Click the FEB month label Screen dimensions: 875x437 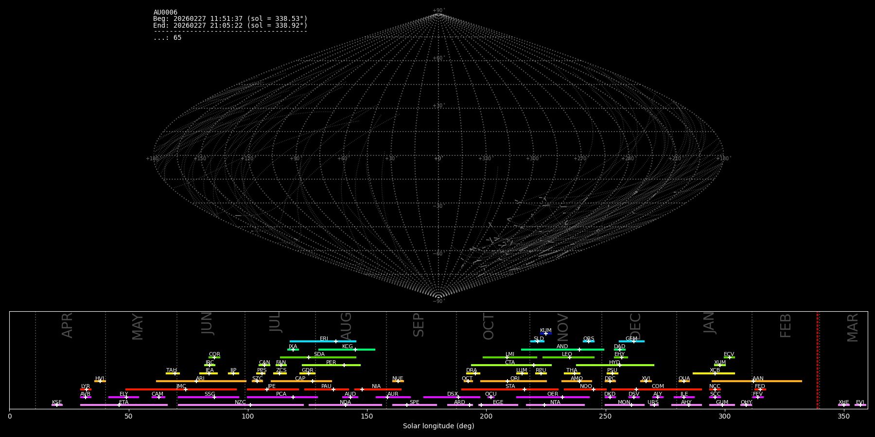[x=786, y=326]
